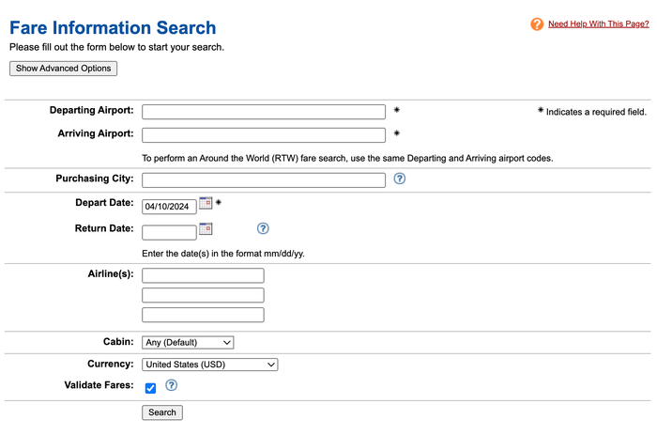Open the Depart Date calendar picker icon
Viewport: 657px width, 435px height.
tap(206, 203)
